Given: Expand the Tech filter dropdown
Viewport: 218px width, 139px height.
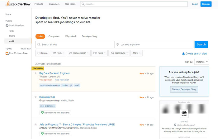Looking at the screenshot, I should click(x=59, y=53).
